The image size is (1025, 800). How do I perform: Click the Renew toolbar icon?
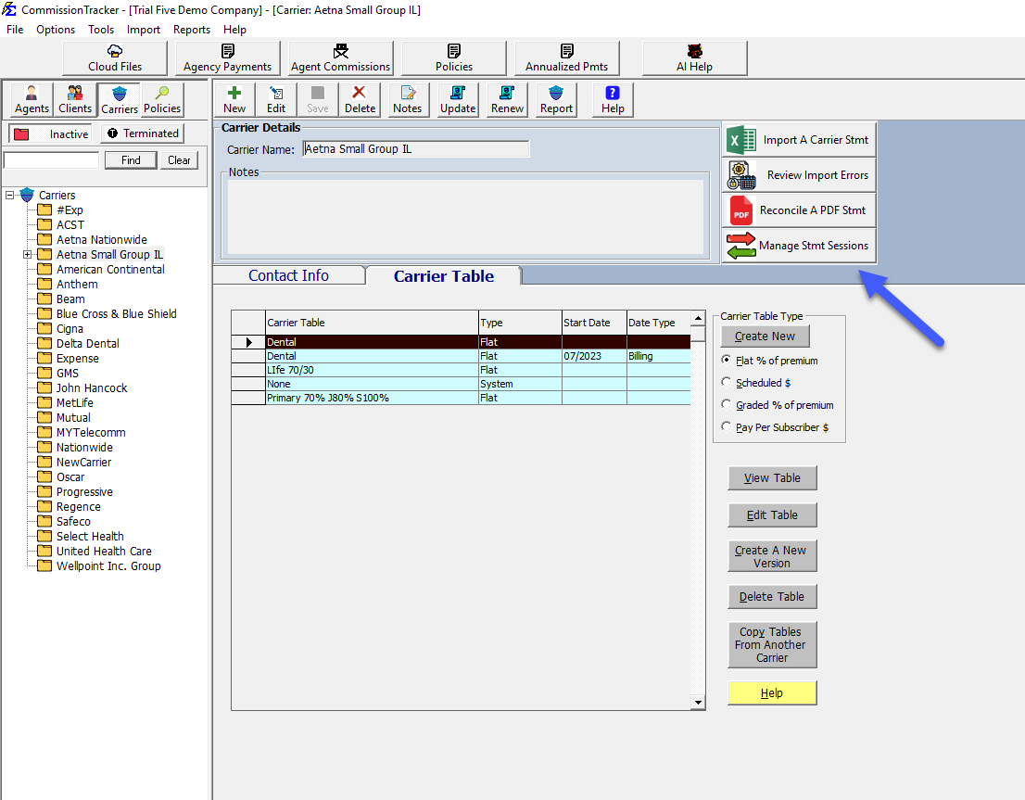(506, 99)
